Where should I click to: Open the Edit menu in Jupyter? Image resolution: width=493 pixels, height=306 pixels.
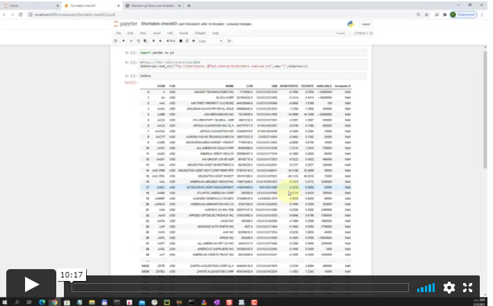tap(130, 33)
